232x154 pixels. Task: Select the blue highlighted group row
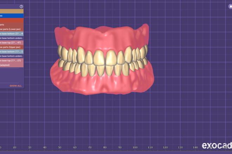coord(12,16)
